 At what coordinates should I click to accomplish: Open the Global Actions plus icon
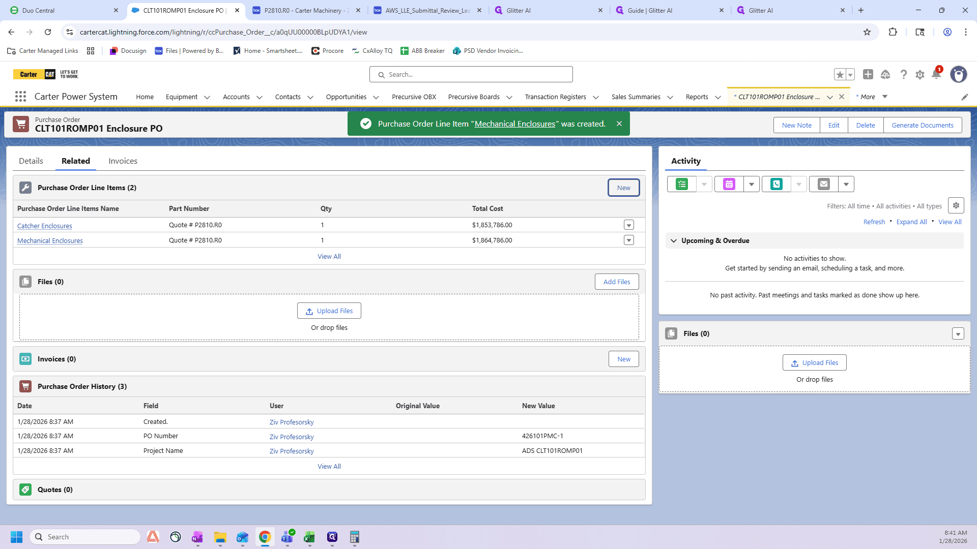click(x=868, y=74)
